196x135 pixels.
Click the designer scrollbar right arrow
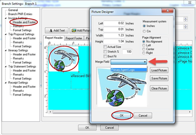(190, 112)
